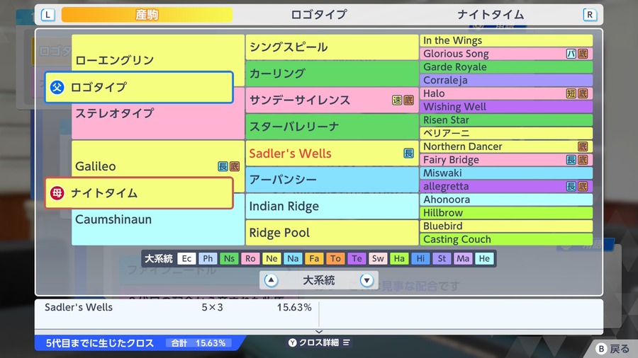Viewport: 638px width, 358px height.
Task: Click the red Sadler's Wells pedigree cell
Action: [332, 153]
